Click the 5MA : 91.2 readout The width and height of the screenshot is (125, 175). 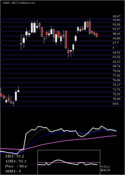(x=14, y=156)
